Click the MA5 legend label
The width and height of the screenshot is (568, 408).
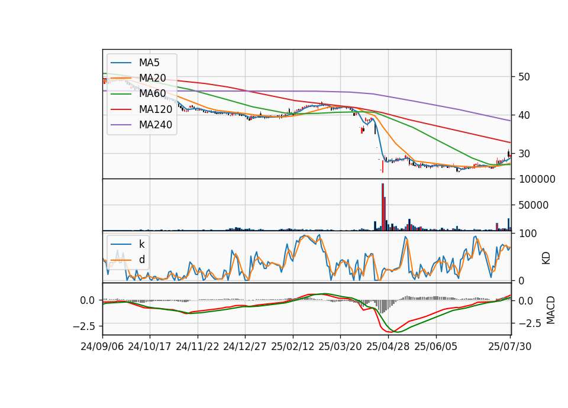tap(149, 63)
